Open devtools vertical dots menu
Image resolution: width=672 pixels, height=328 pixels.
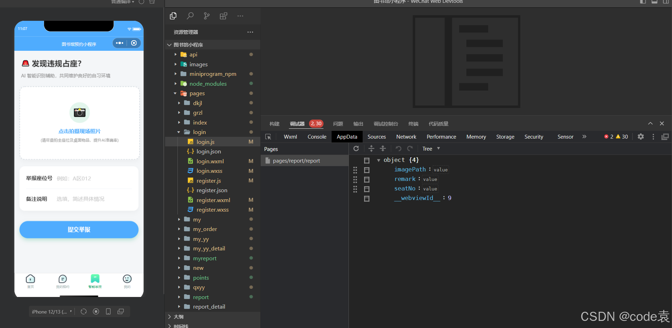[653, 136]
